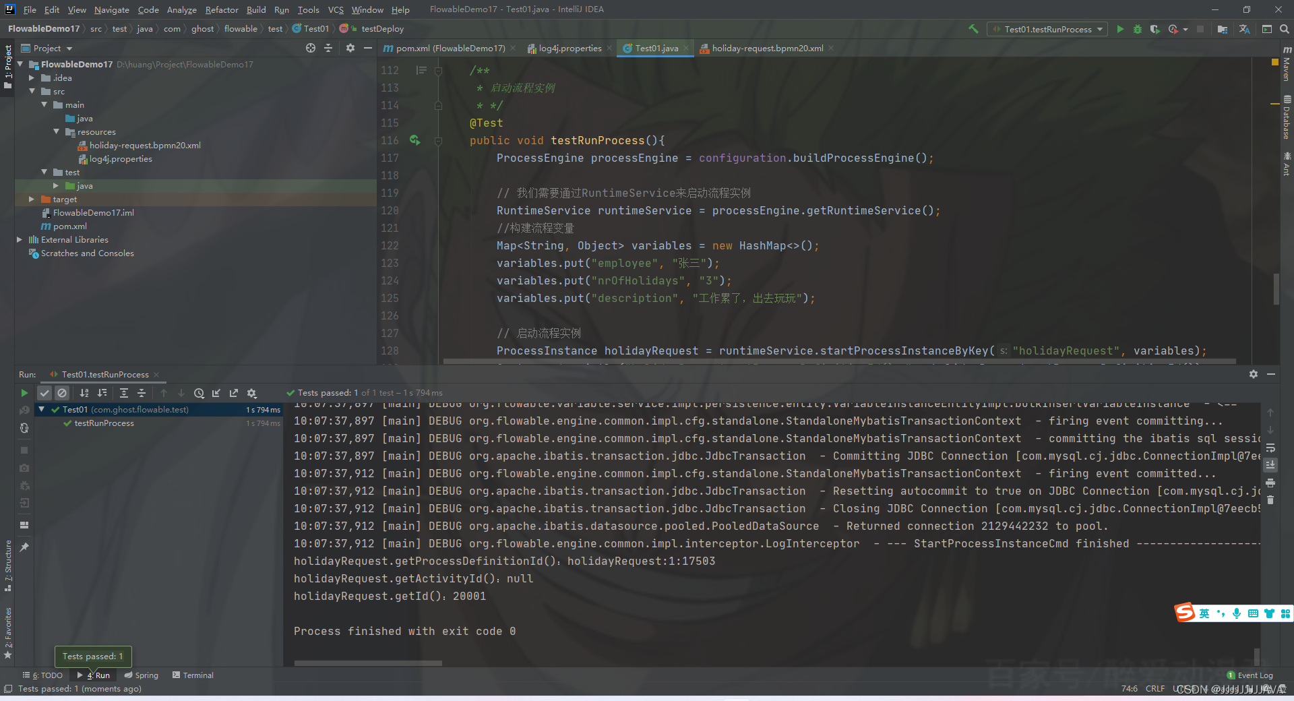Open test runner settings gear

point(252,393)
